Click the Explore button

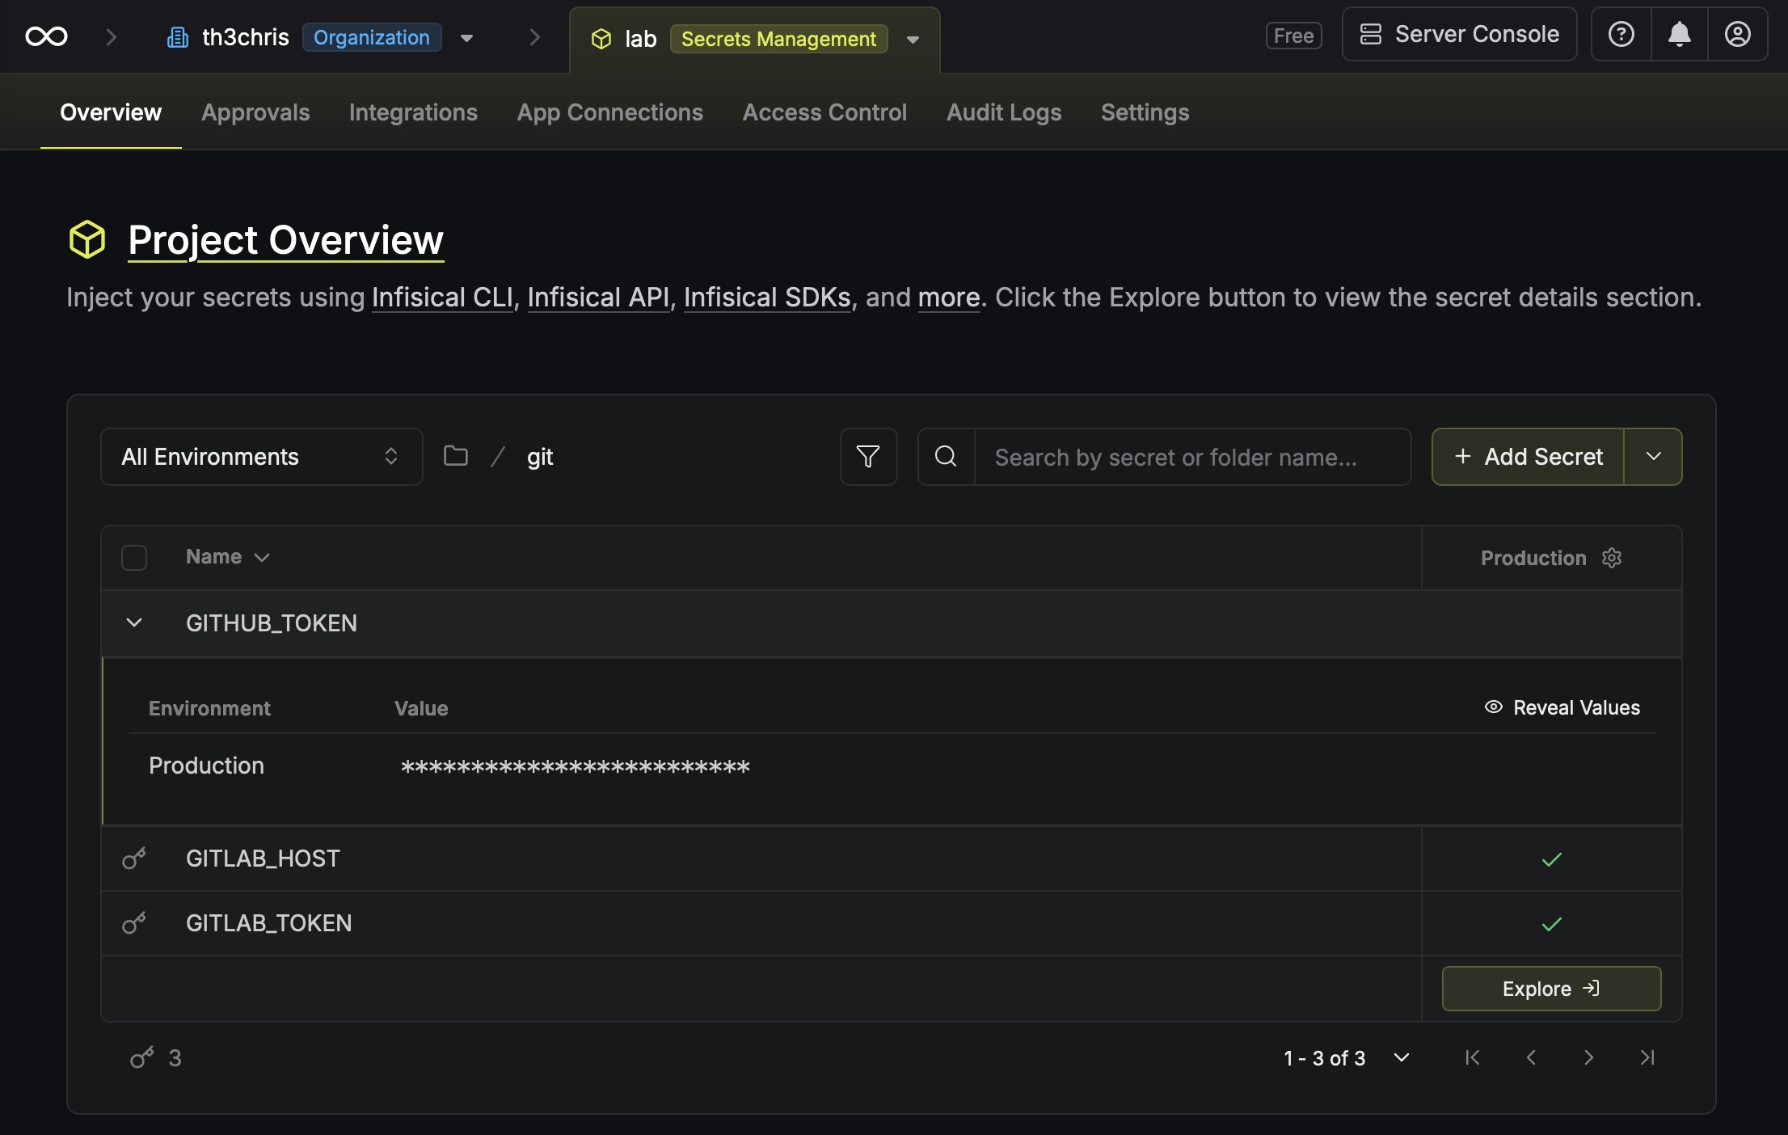(1552, 989)
